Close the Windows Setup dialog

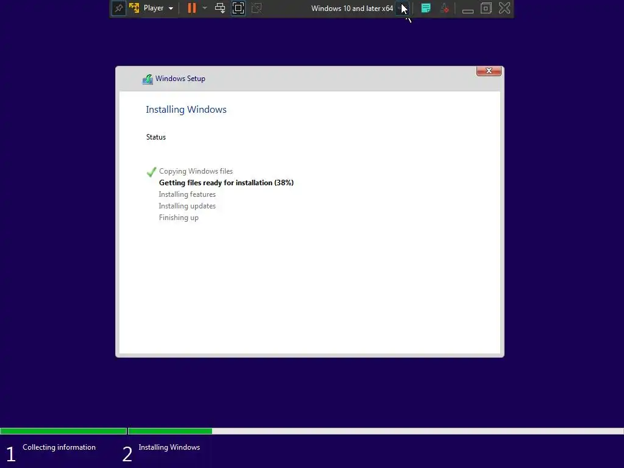point(489,71)
